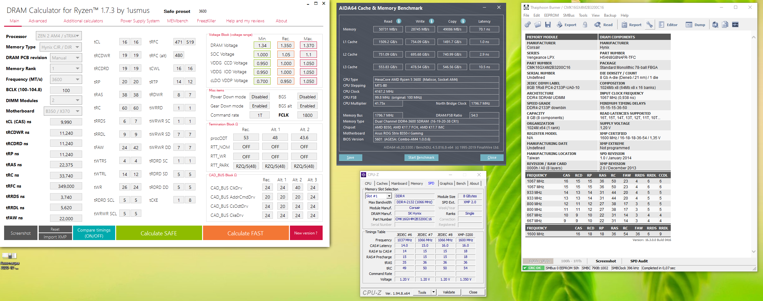Open Report in Thaiphoon Burner toolbar
The width and height of the screenshot is (763, 301).
pyautogui.click(x=631, y=25)
